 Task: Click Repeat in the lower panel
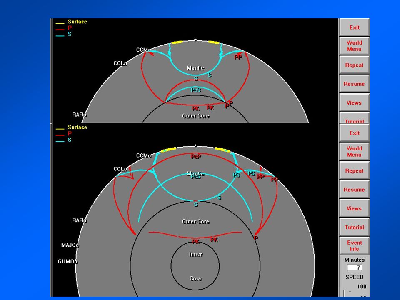tap(354, 171)
